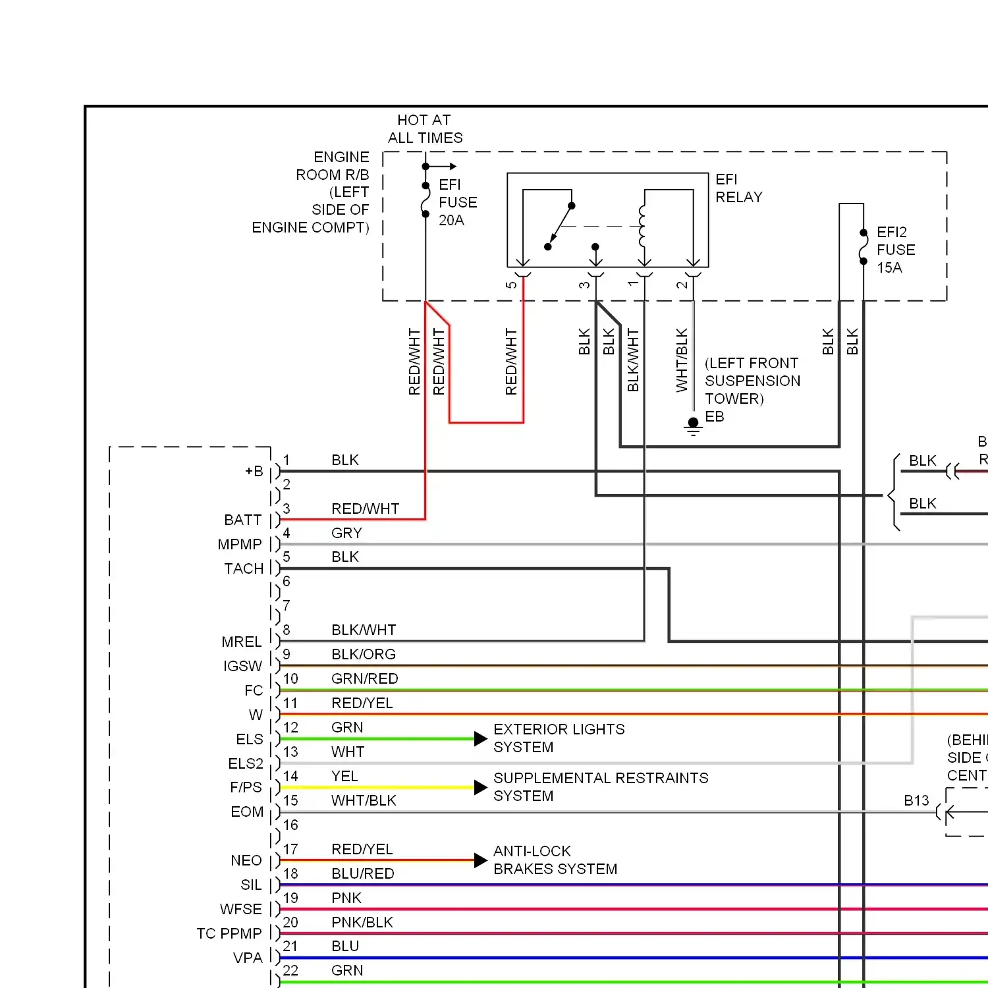Click the 'YEL' wire color on pin 14
The height and width of the screenshot is (988, 988).
click(x=344, y=777)
